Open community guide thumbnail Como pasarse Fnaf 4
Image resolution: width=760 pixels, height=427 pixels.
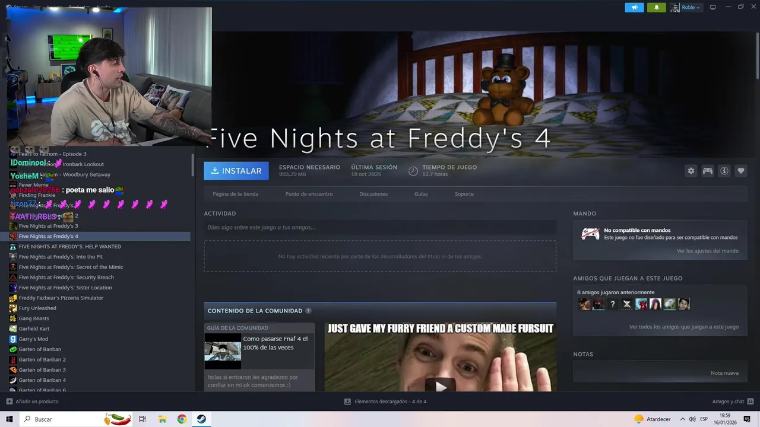[x=223, y=351]
